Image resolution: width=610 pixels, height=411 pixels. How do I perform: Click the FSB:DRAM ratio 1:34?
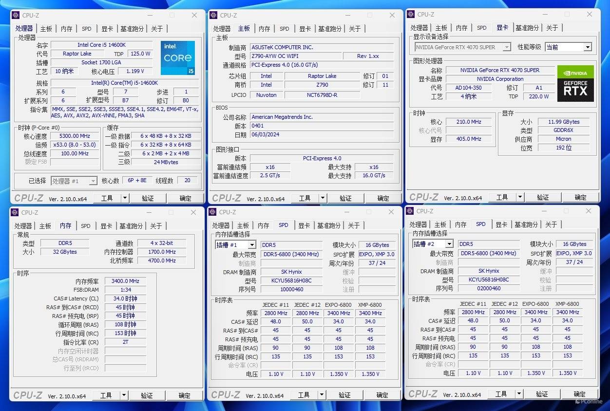point(125,290)
